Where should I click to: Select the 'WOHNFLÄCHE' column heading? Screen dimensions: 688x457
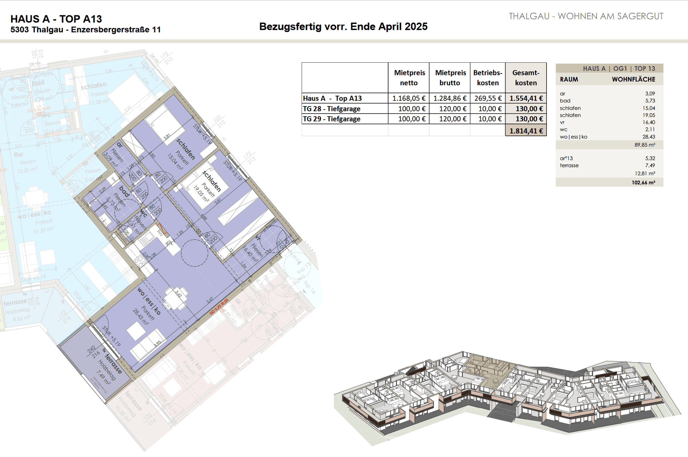[x=634, y=80]
